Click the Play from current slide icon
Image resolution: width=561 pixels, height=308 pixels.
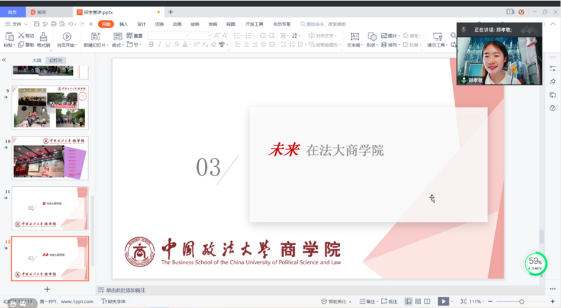pyautogui.click(x=67, y=37)
